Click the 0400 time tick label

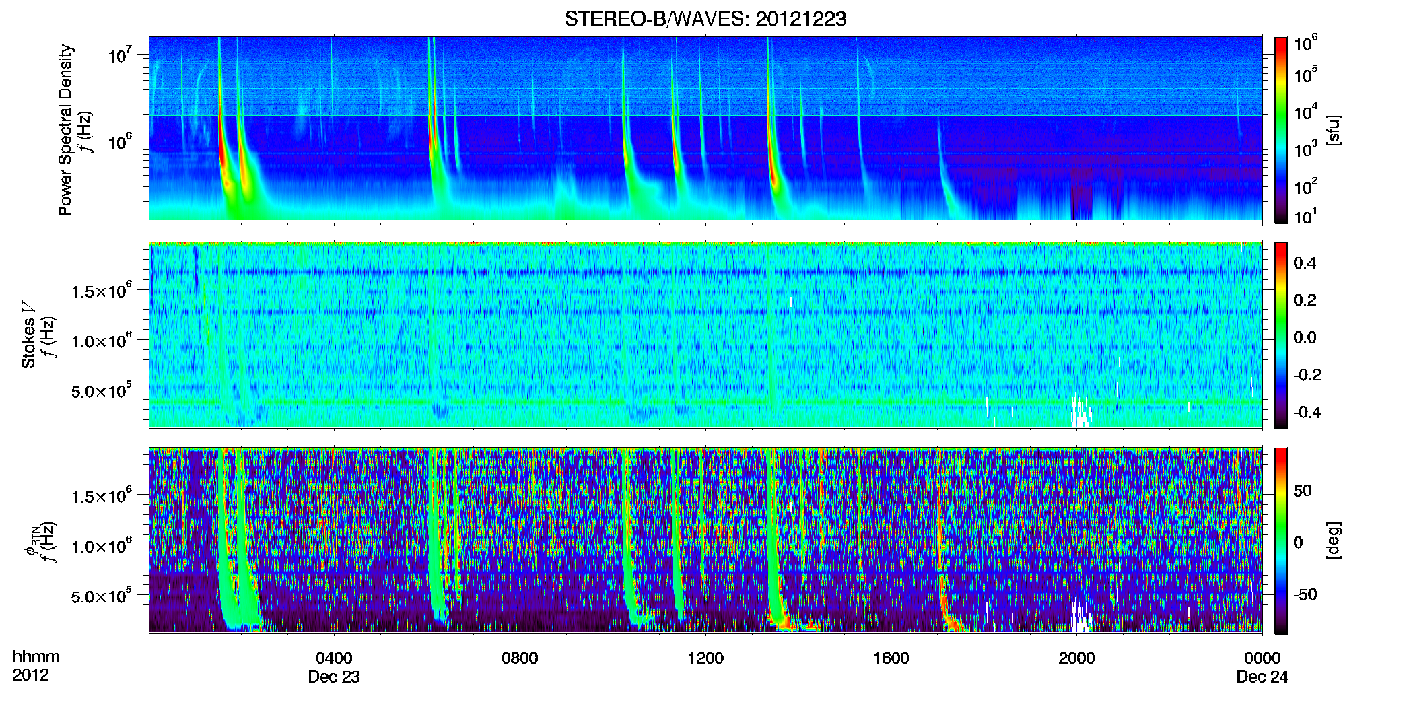pos(334,658)
